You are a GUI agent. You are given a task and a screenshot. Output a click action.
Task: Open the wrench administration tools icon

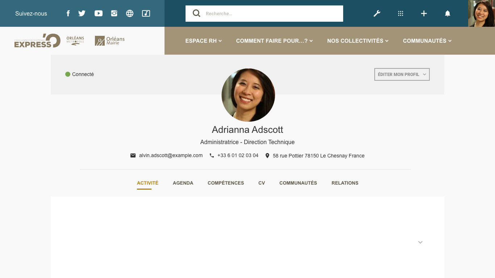(377, 13)
